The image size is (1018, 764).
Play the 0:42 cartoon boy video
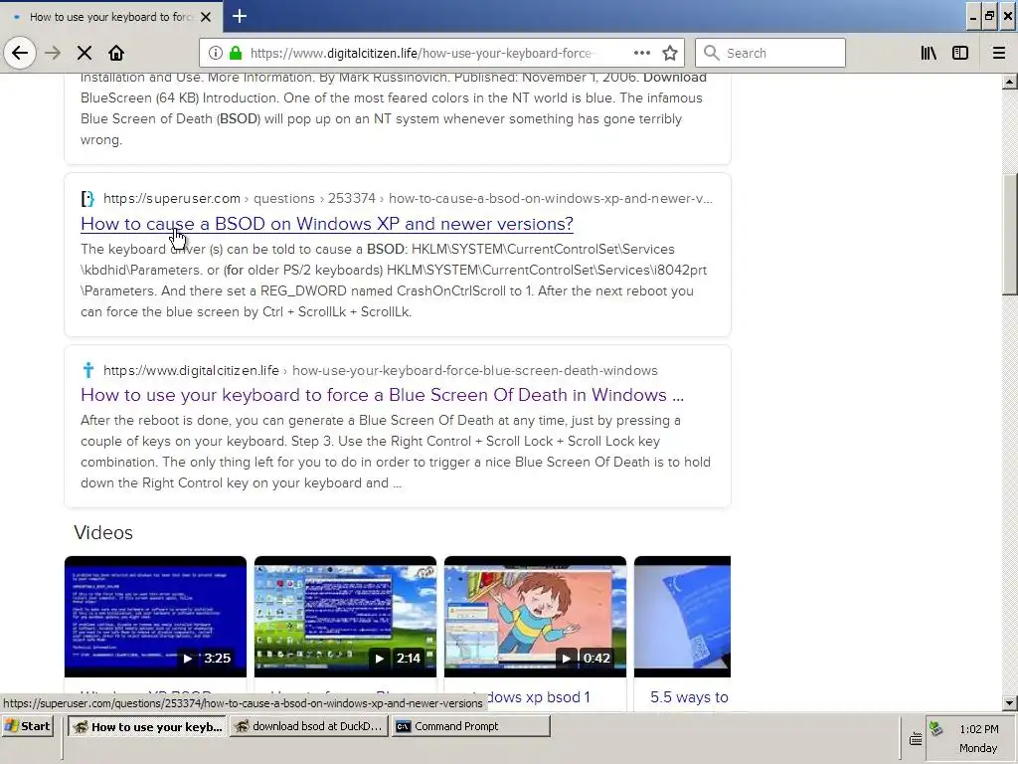(x=535, y=617)
